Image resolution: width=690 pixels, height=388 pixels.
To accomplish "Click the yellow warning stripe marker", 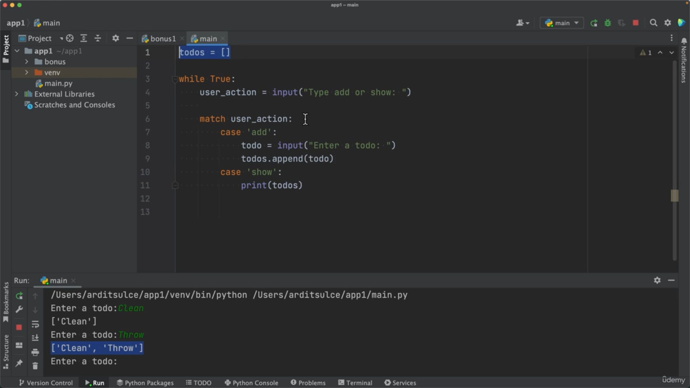I will pyautogui.click(x=675, y=196).
